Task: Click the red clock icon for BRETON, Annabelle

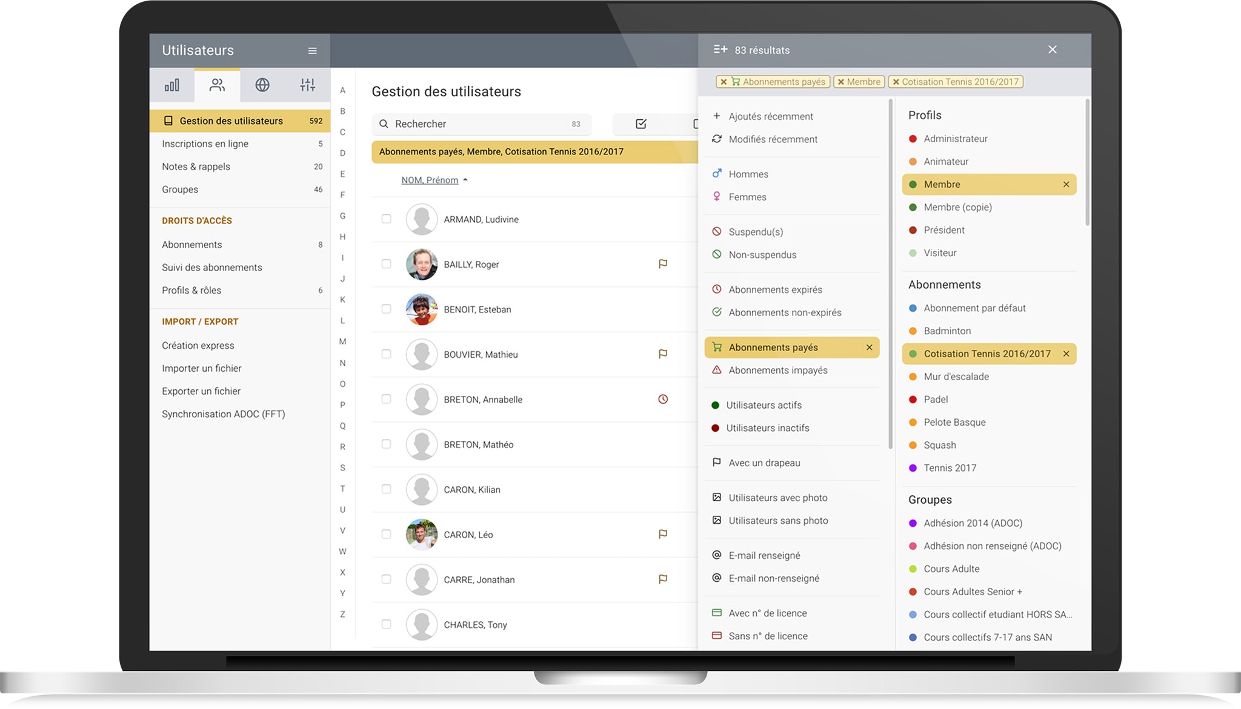Action: tap(663, 400)
